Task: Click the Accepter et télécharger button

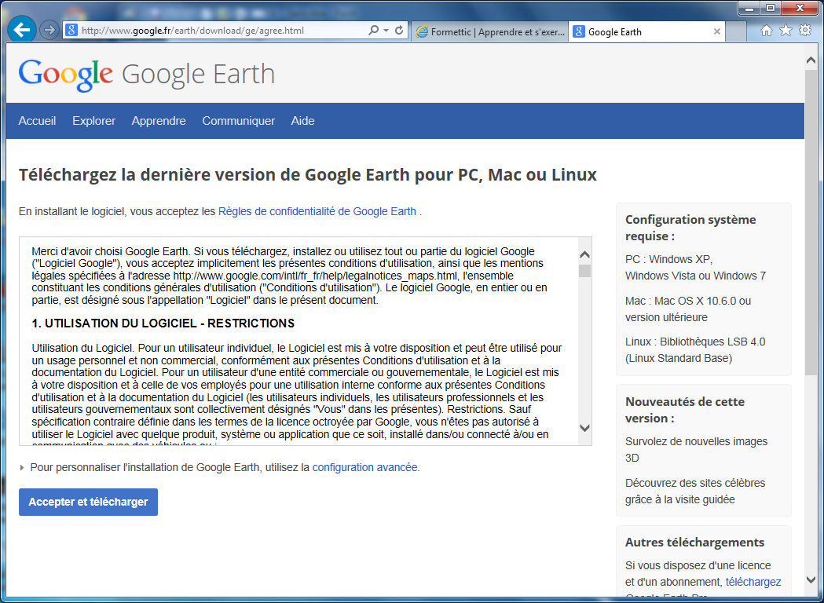Action: [x=88, y=502]
